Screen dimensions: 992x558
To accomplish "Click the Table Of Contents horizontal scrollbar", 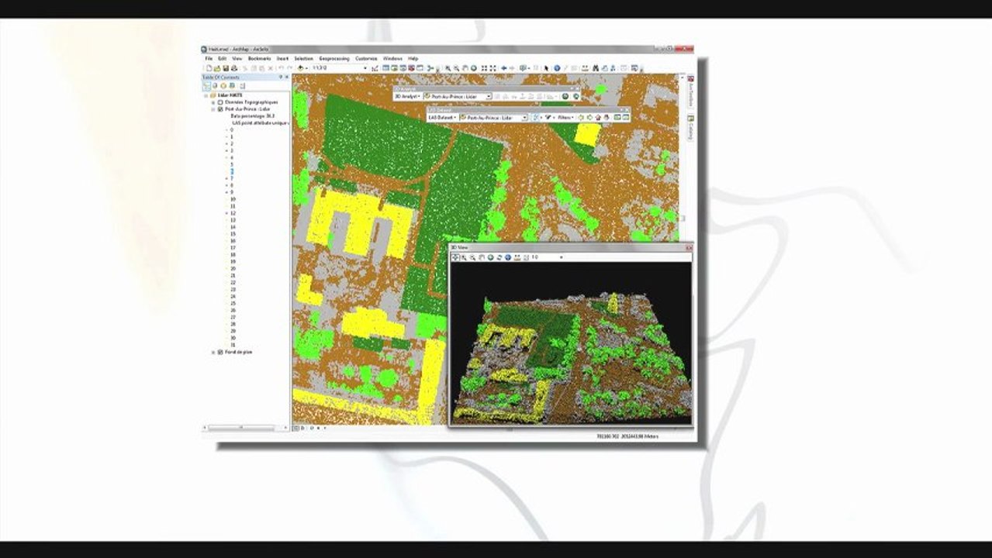I will click(241, 427).
